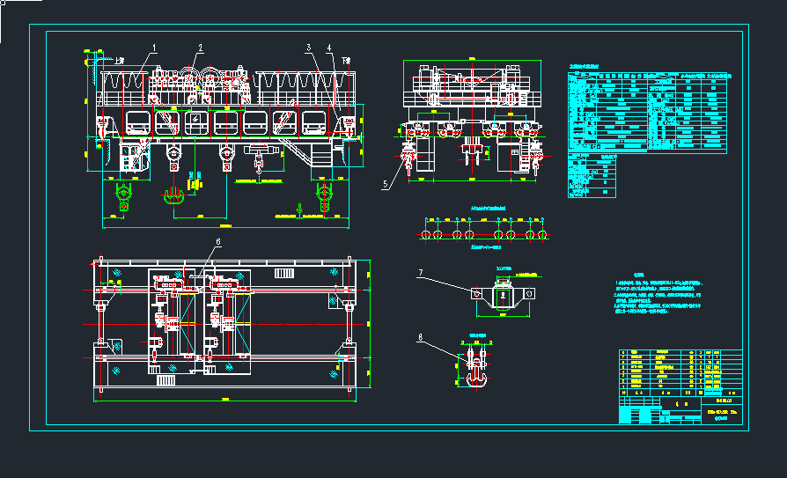Click callout number 1 in front elevation

pyautogui.click(x=154, y=46)
